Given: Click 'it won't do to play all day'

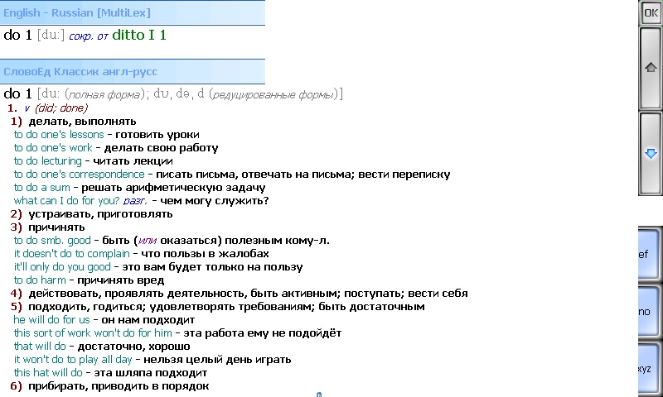Looking at the screenshot, I should (73, 360).
